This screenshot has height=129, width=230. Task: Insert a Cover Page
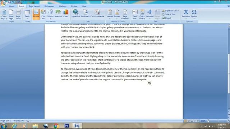(4, 14)
